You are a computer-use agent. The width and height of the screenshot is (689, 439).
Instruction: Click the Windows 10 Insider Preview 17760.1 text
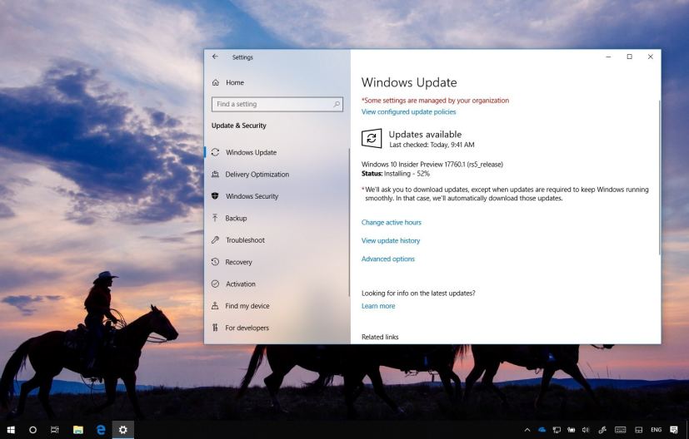(432, 165)
